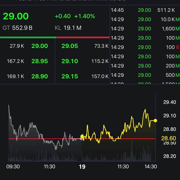Screen dimensions: 180x180
Task: Tap the current price 29.00 headline
Action: [16, 16]
